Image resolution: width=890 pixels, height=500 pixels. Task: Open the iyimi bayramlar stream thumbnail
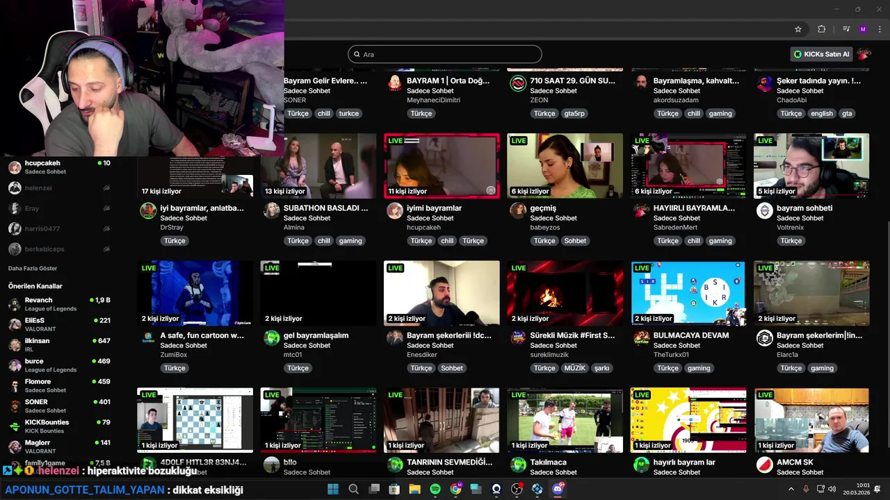pyautogui.click(x=442, y=166)
